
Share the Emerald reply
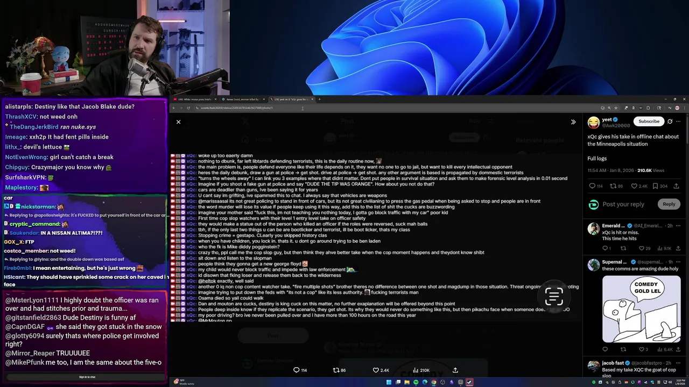(x=677, y=248)
